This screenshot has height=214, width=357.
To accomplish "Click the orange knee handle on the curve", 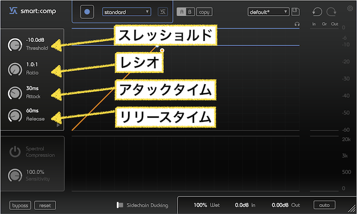I will click(162, 50).
